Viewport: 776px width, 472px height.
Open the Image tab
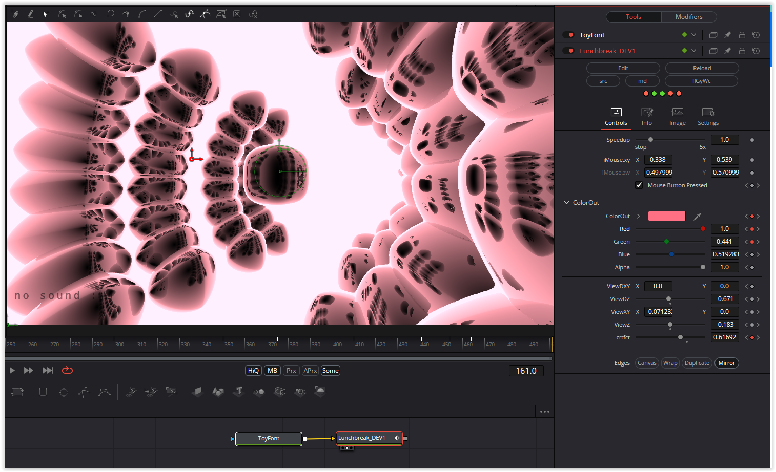[x=678, y=117]
